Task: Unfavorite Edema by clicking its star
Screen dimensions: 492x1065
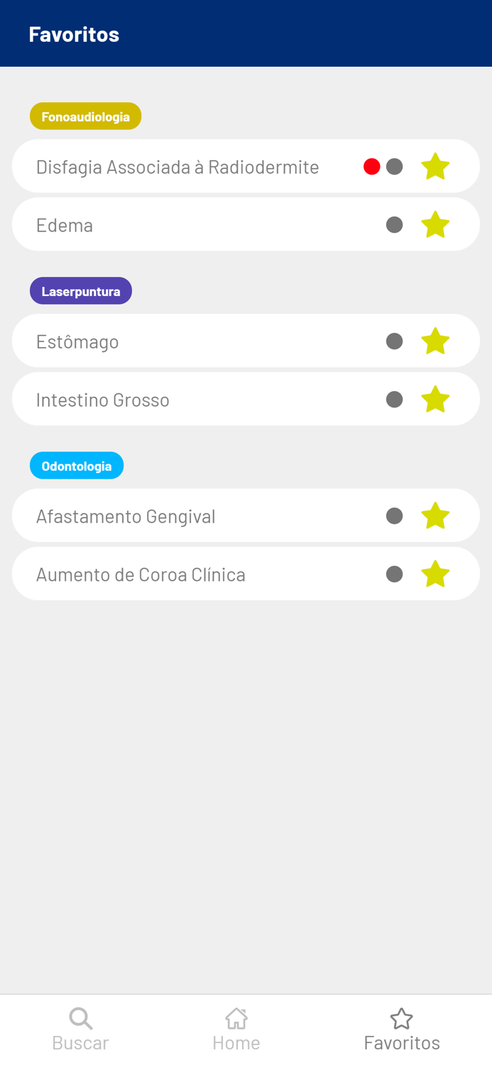Action: click(x=435, y=224)
